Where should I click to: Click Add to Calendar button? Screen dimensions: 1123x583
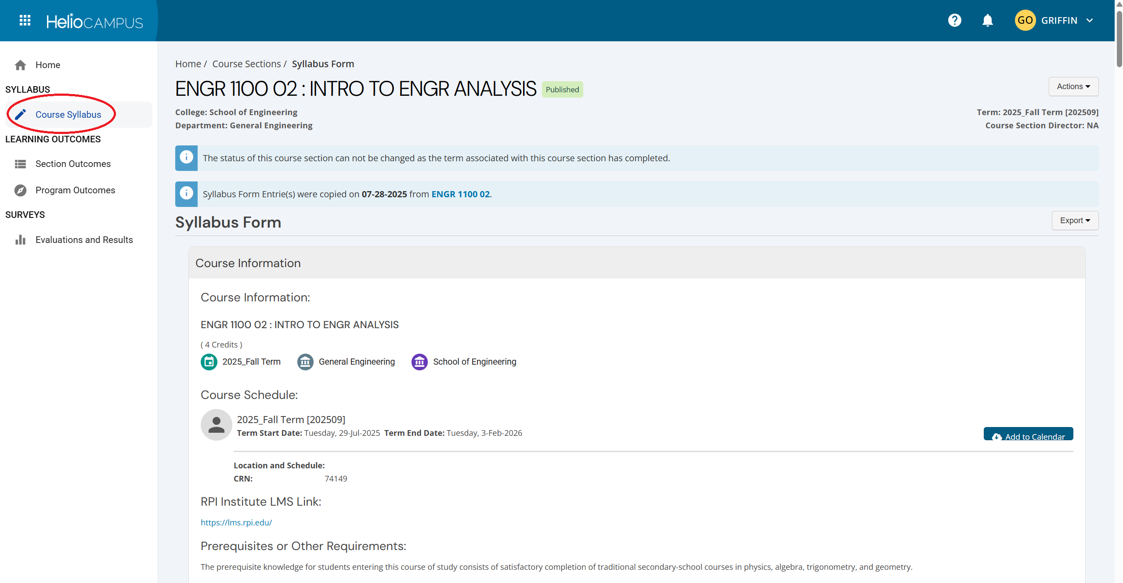tap(1028, 434)
